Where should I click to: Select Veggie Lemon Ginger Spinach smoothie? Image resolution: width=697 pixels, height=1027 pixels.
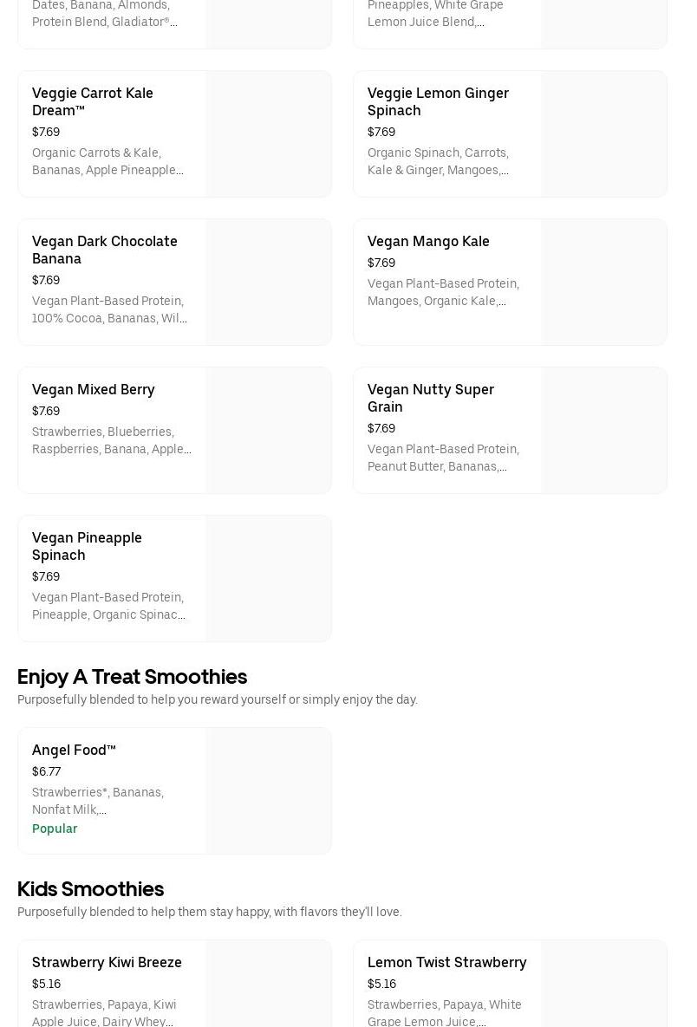click(x=438, y=101)
